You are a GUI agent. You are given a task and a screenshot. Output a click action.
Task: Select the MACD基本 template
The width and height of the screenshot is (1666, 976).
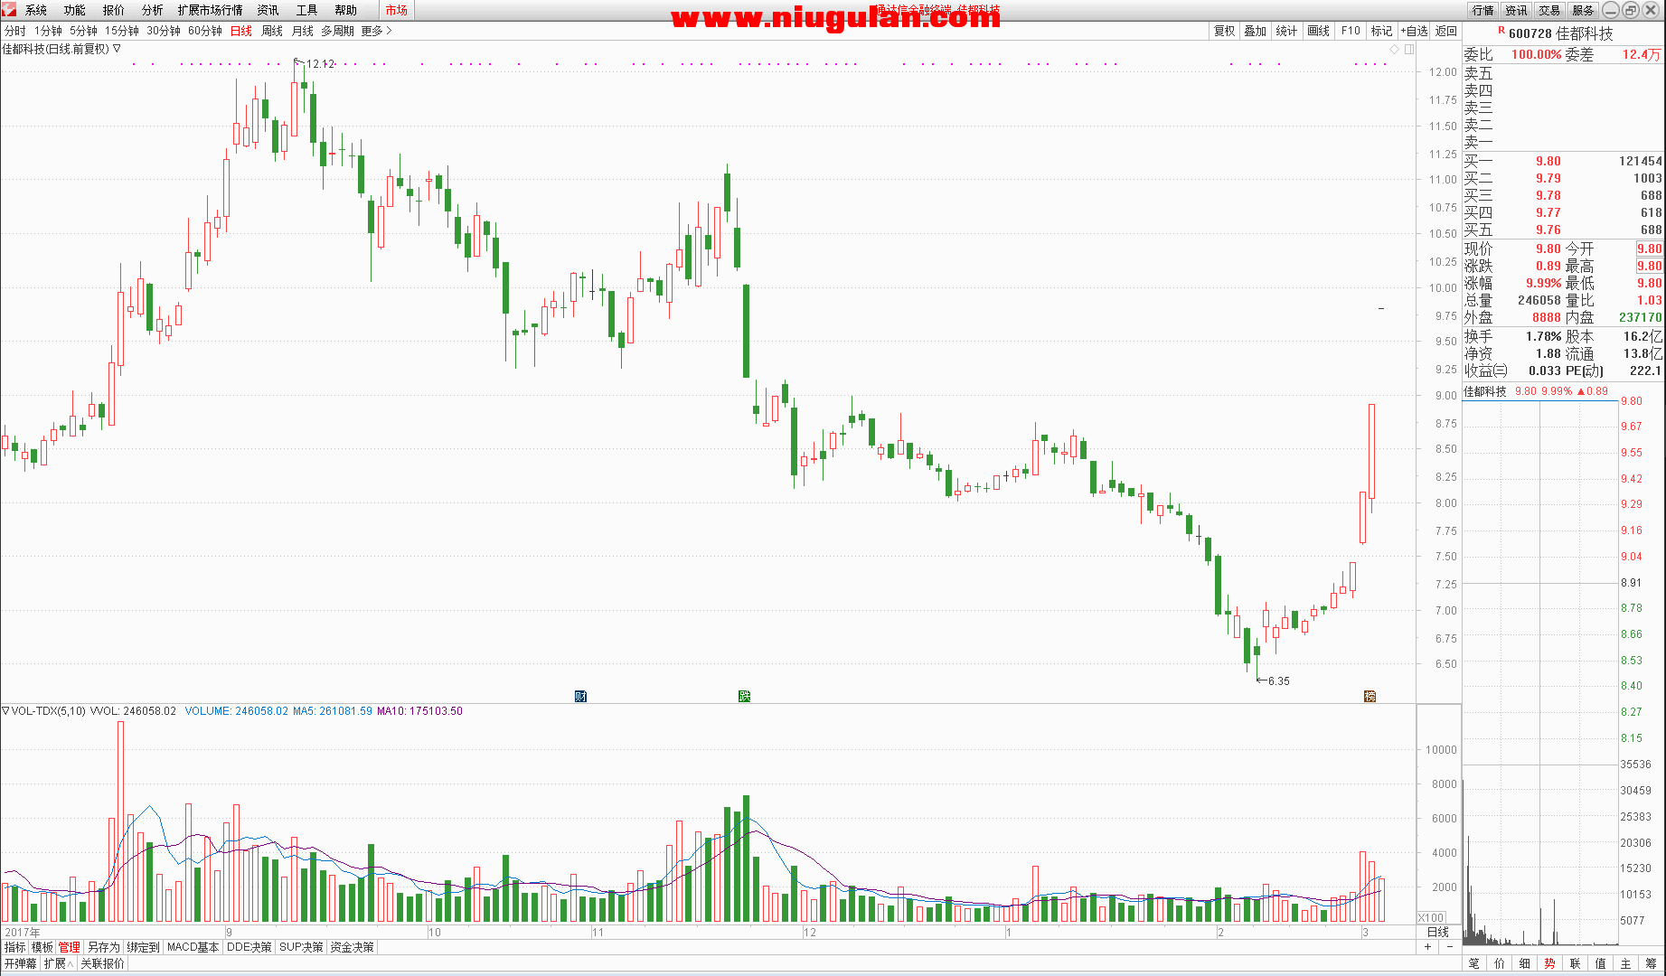point(193,947)
